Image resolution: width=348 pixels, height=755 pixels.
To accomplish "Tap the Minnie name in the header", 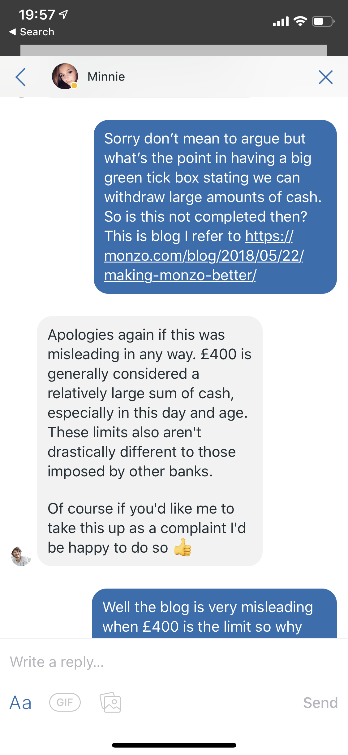I will [x=106, y=77].
